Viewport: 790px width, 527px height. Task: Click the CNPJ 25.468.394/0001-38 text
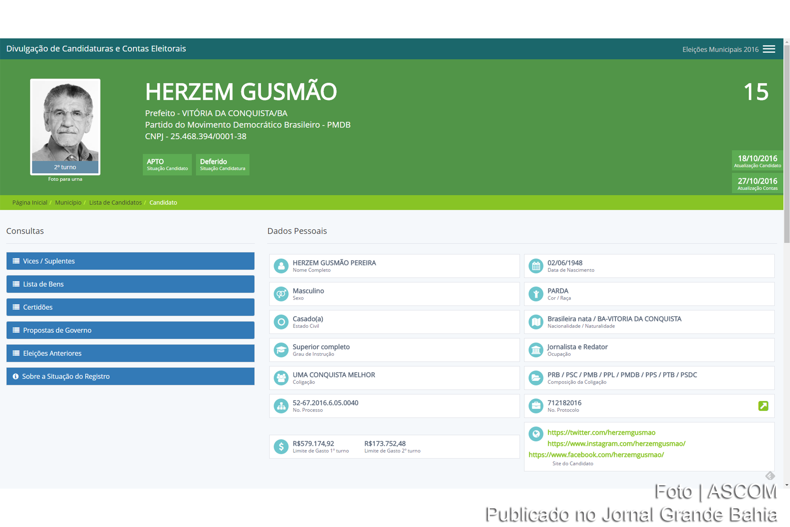pos(196,136)
